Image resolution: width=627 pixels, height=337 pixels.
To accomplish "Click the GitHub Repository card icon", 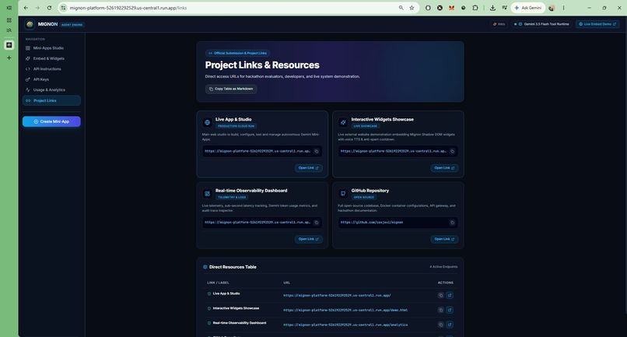I will point(343,194).
